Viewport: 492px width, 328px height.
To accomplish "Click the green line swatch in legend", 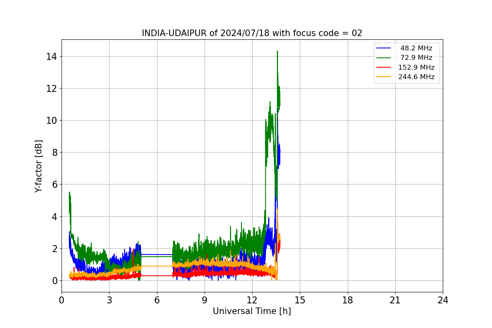I will coord(384,58).
